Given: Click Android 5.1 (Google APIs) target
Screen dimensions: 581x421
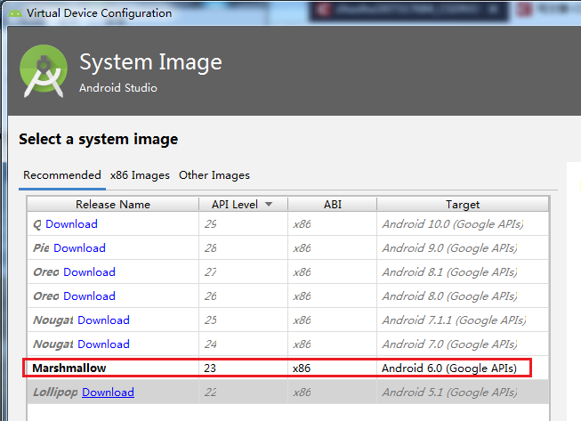Looking at the screenshot, I should 449,393.
